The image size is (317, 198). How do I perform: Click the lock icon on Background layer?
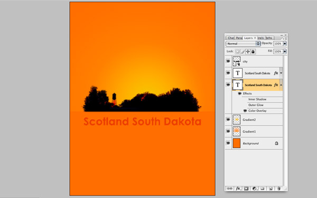(x=276, y=143)
